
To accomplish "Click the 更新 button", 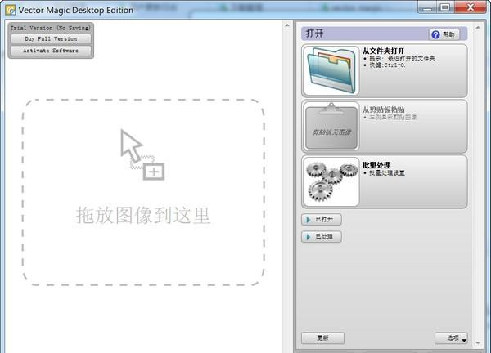I will 323,338.
